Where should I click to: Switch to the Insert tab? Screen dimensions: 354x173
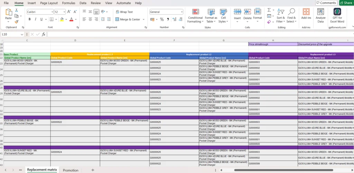[31, 3]
